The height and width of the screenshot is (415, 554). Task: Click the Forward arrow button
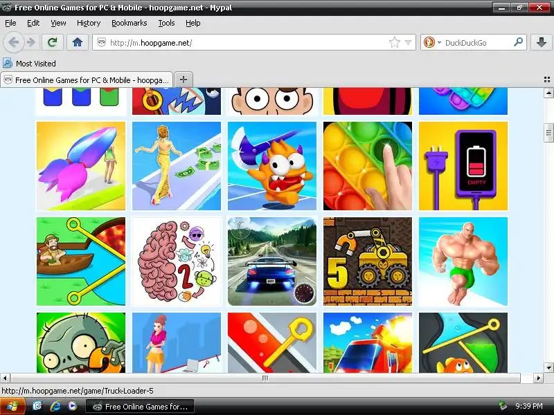[31, 43]
